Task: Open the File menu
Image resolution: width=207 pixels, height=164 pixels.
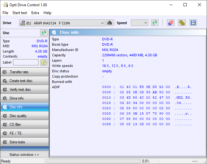Action: coord(5,13)
